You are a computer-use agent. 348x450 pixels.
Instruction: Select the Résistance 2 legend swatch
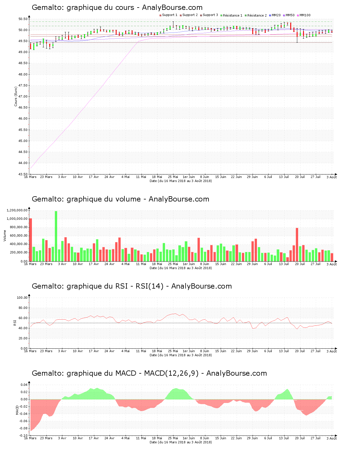pyautogui.click(x=246, y=15)
